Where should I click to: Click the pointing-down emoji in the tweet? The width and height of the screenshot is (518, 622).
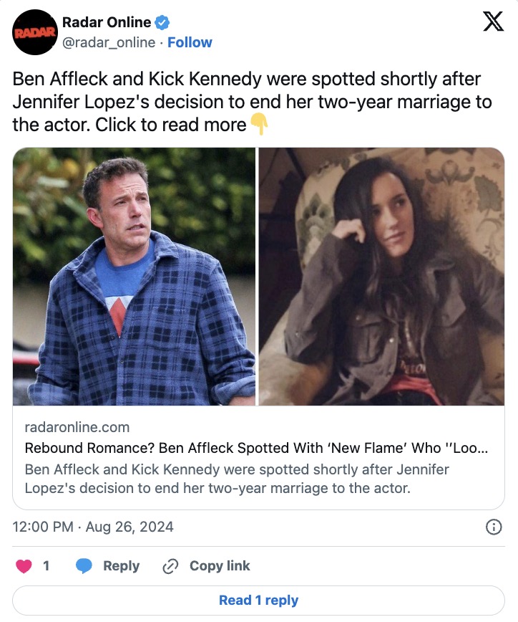point(259,125)
